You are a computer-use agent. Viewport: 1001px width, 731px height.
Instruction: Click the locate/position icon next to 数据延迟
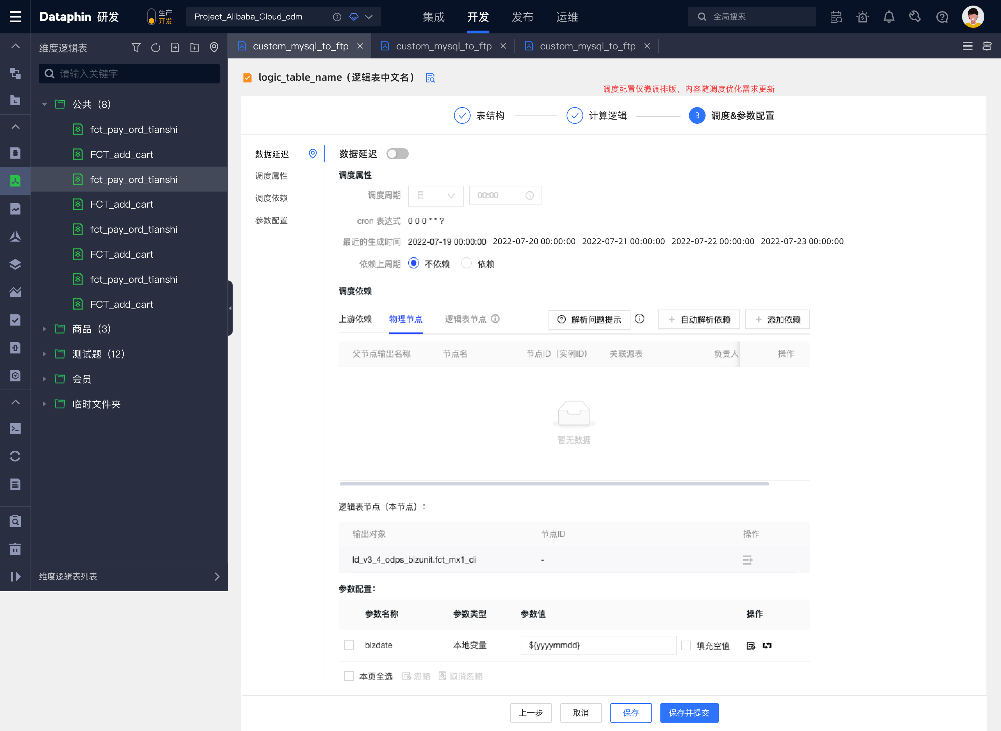tap(312, 154)
